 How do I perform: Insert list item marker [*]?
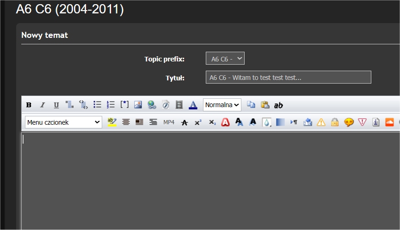[124, 104]
